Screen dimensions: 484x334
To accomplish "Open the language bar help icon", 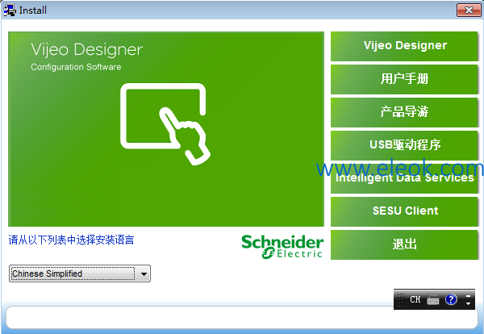I will pyautogui.click(x=451, y=299).
